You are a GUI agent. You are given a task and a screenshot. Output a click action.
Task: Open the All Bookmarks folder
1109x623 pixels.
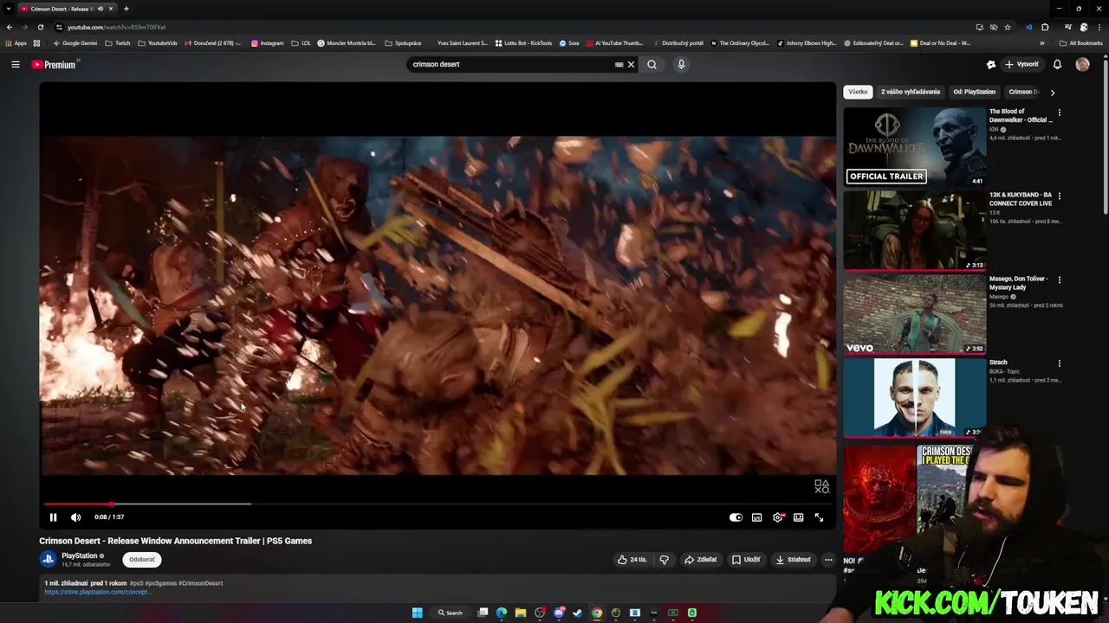tap(1080, 43)
